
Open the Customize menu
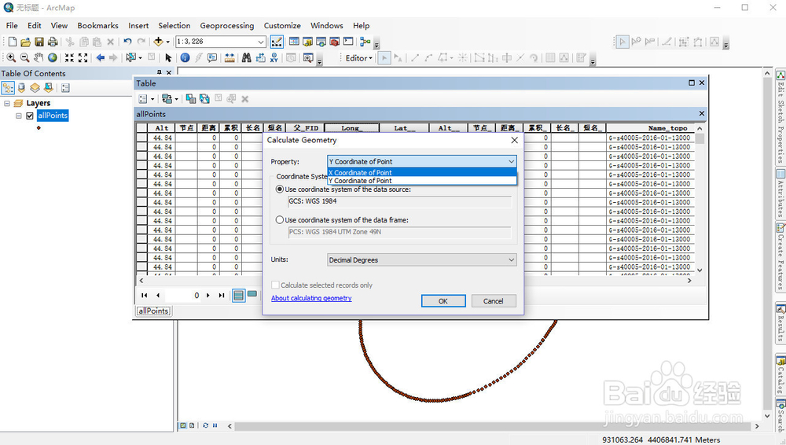click(282, 26)
